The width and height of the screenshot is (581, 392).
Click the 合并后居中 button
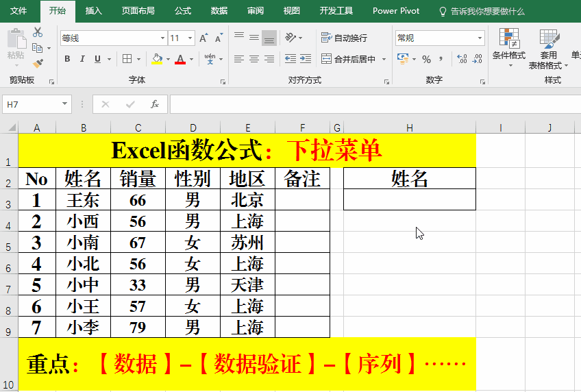tap(349, 60)
